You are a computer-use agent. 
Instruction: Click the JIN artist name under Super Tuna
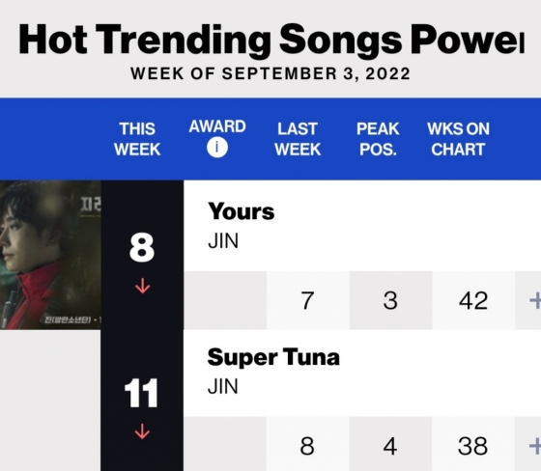(x=223, y=386)
